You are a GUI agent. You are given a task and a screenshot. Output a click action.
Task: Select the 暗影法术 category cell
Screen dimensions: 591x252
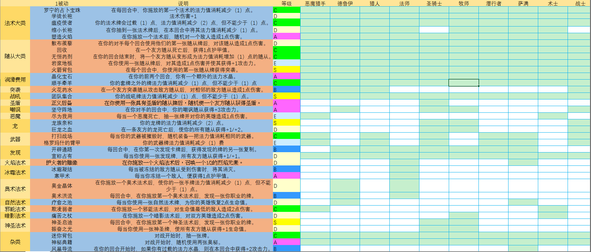pos(15,216)
